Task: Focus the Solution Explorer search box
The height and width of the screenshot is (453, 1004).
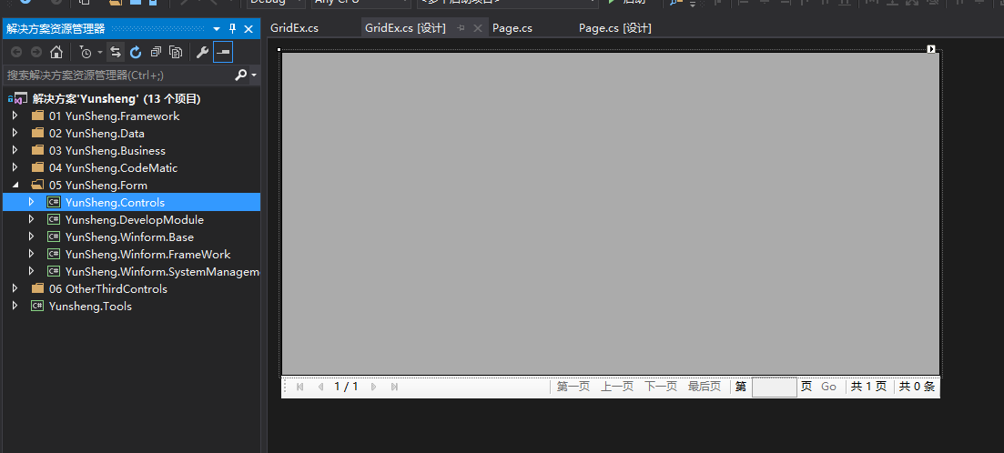Action: [x=118, y=75]
